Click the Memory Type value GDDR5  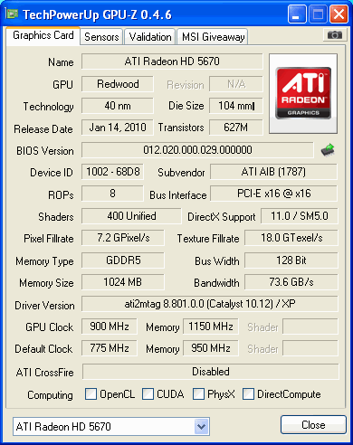tap(123, 260)
